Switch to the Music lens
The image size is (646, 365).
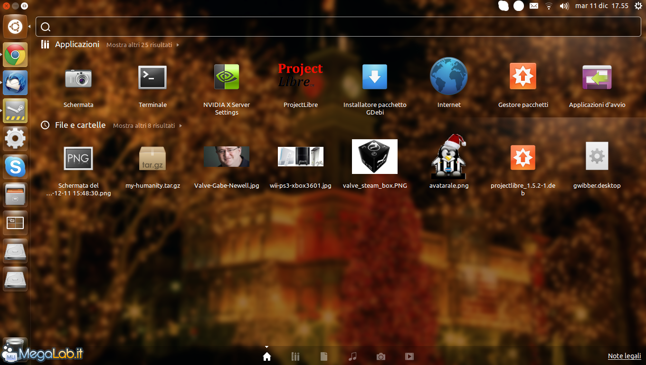point(352,356)
